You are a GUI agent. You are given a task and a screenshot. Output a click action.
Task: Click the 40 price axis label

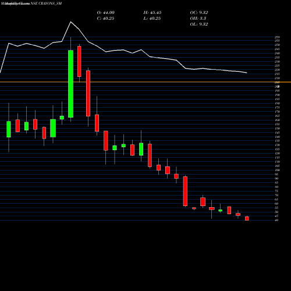(276, 220)
